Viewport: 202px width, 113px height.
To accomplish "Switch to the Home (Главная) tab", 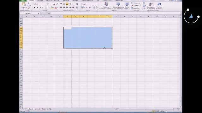I will 31,1.
